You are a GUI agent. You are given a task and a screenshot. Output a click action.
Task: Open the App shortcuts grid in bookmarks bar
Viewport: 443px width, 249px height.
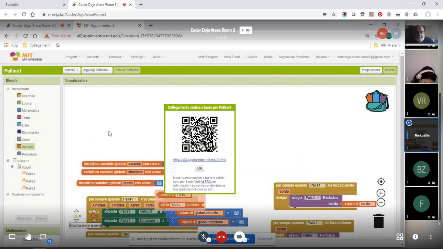pos(6,45)
